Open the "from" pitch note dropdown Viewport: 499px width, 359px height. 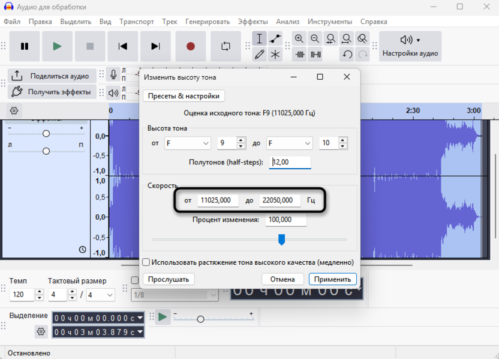pyautogui.click(x=187, y=143)
